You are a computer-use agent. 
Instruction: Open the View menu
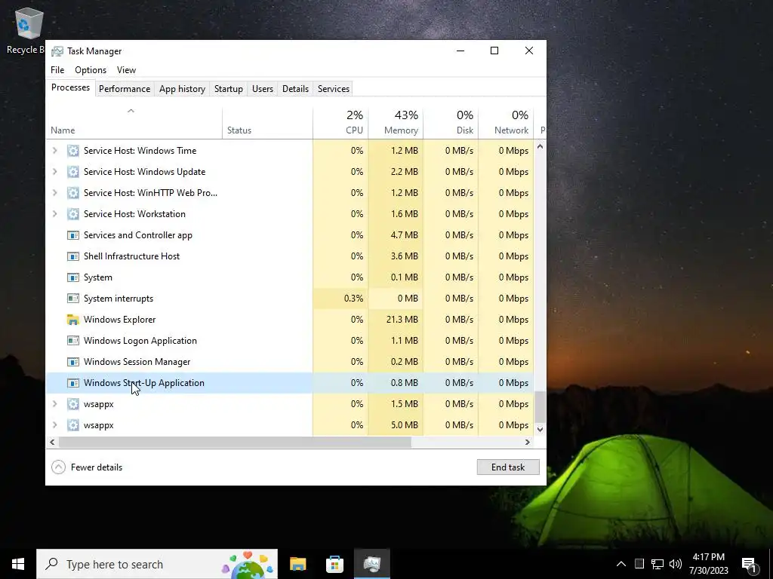click(x=126, y=70)
